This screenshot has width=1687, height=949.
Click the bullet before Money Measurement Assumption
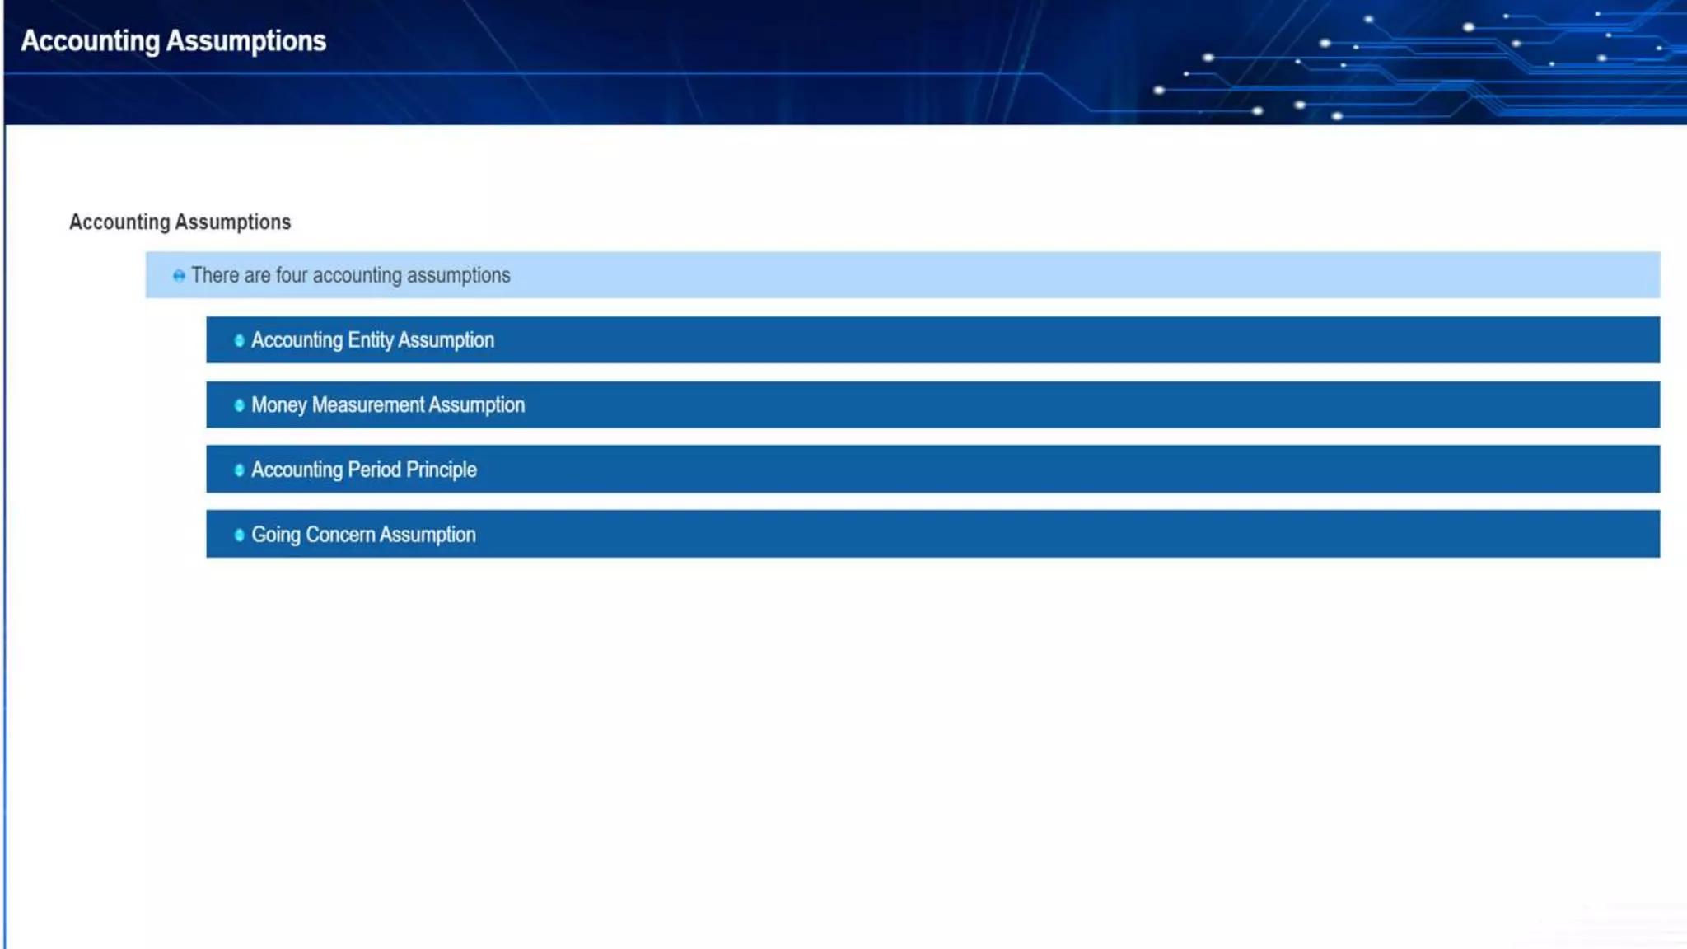point(239,405)
